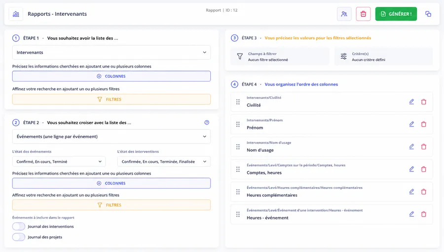This screenshot has width=444, height=252.
Task: Click the green GÉNÉRER ! button
Action: click(x=396, y=14)
